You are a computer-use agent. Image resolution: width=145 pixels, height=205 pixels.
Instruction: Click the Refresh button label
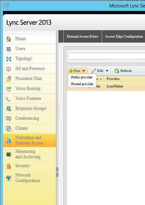tap(126, 71)
